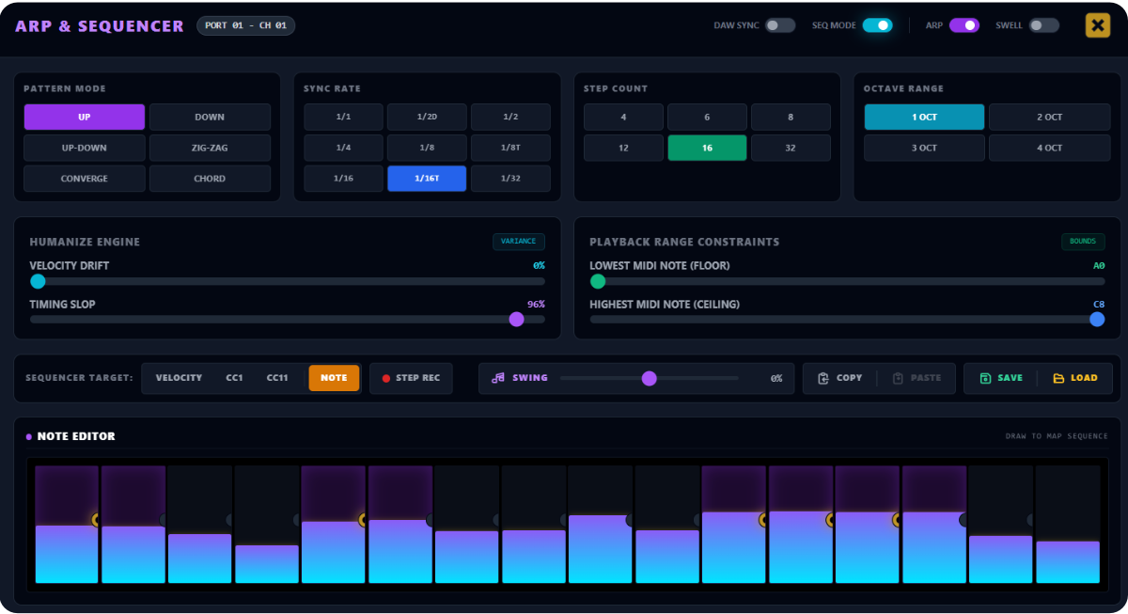Open the Port 01 - CH 01 selector
The width and height of the screenshot is (1128, 614).
pyautogui.click(x=245, y=25)
